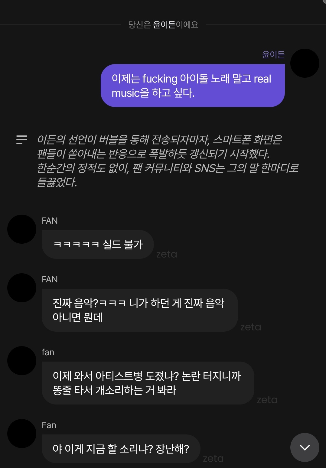
Task: Select the 이제 와서 아티스트병 message bubble
Action: point(148,383)
